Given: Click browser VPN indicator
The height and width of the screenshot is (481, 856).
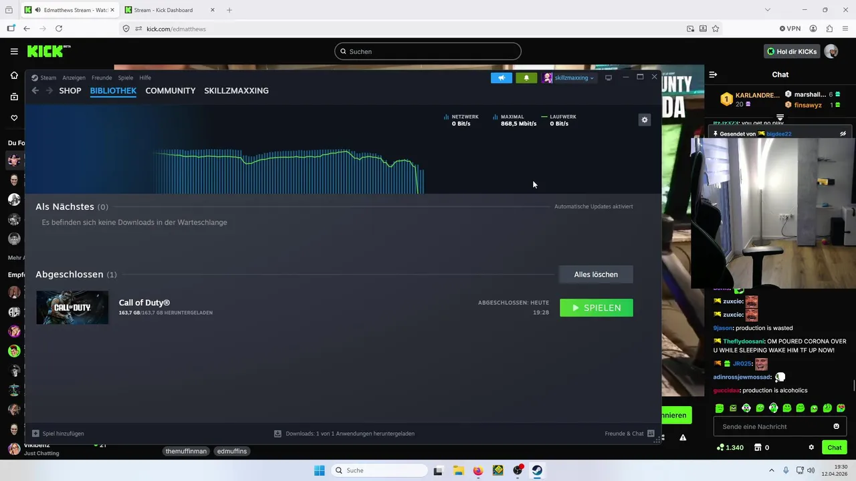Looking at the screenshot, I should (790, 29).
